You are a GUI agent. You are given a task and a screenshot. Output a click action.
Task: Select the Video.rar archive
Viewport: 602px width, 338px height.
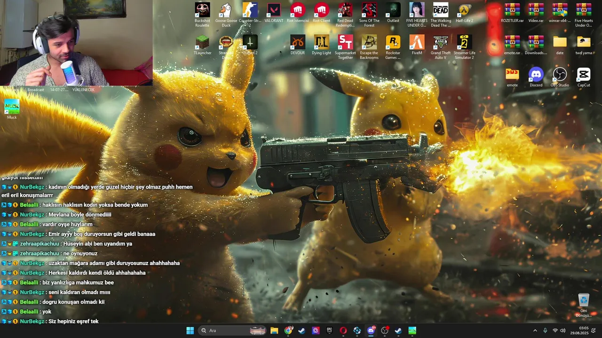point(536,13)
